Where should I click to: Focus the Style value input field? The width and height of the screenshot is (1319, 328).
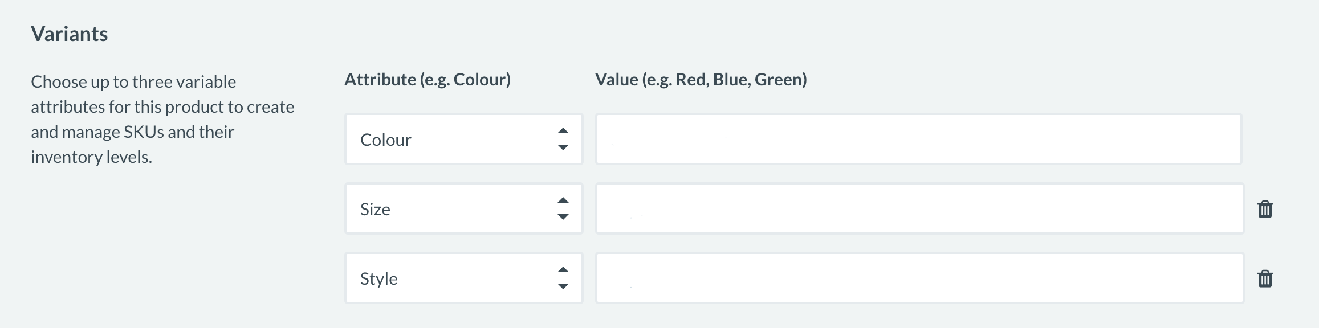(919, 278)
